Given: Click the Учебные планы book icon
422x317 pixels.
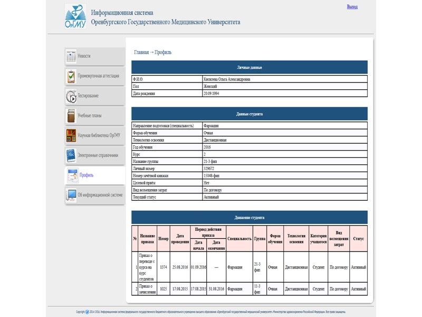Looking at the screenshot, I should [x=71, y=116].
